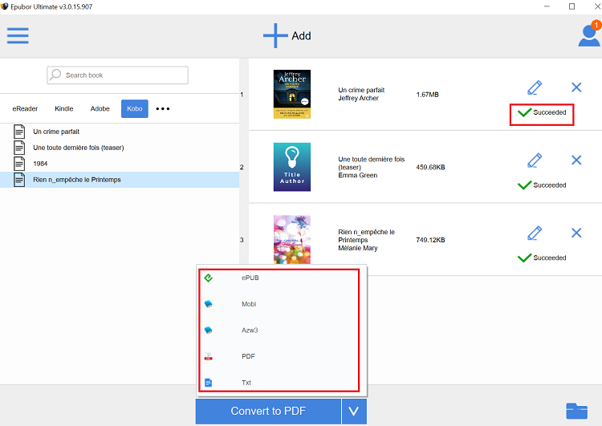Image resolution: width=602 pixels, height=426 pixels.
Task: Click the Title Author placeholder cover
Action: (292, 167)
